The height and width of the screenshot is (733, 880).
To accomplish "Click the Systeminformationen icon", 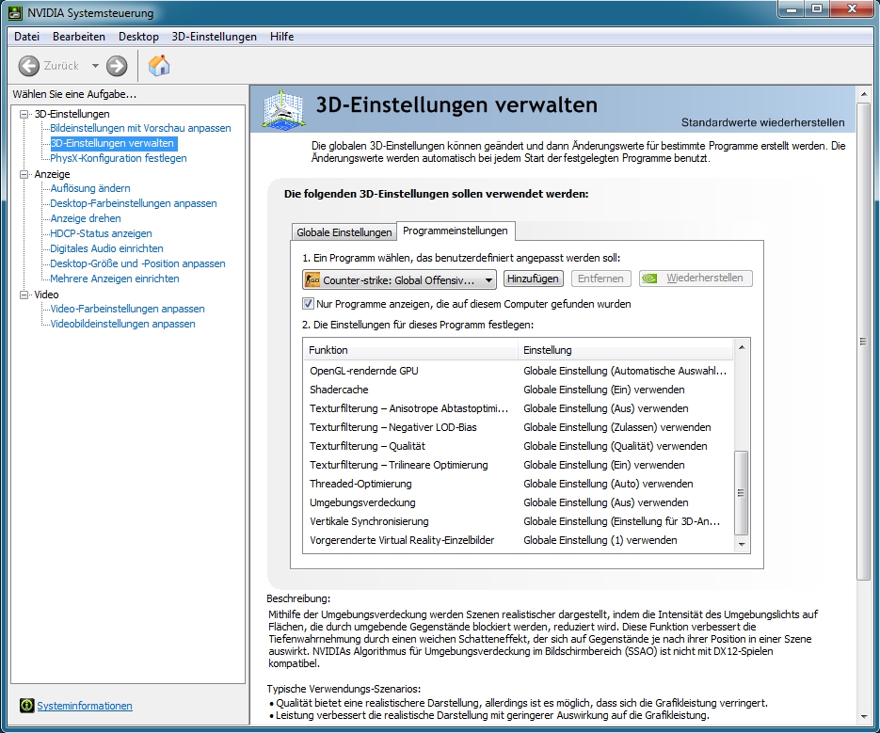I will 27,706.
